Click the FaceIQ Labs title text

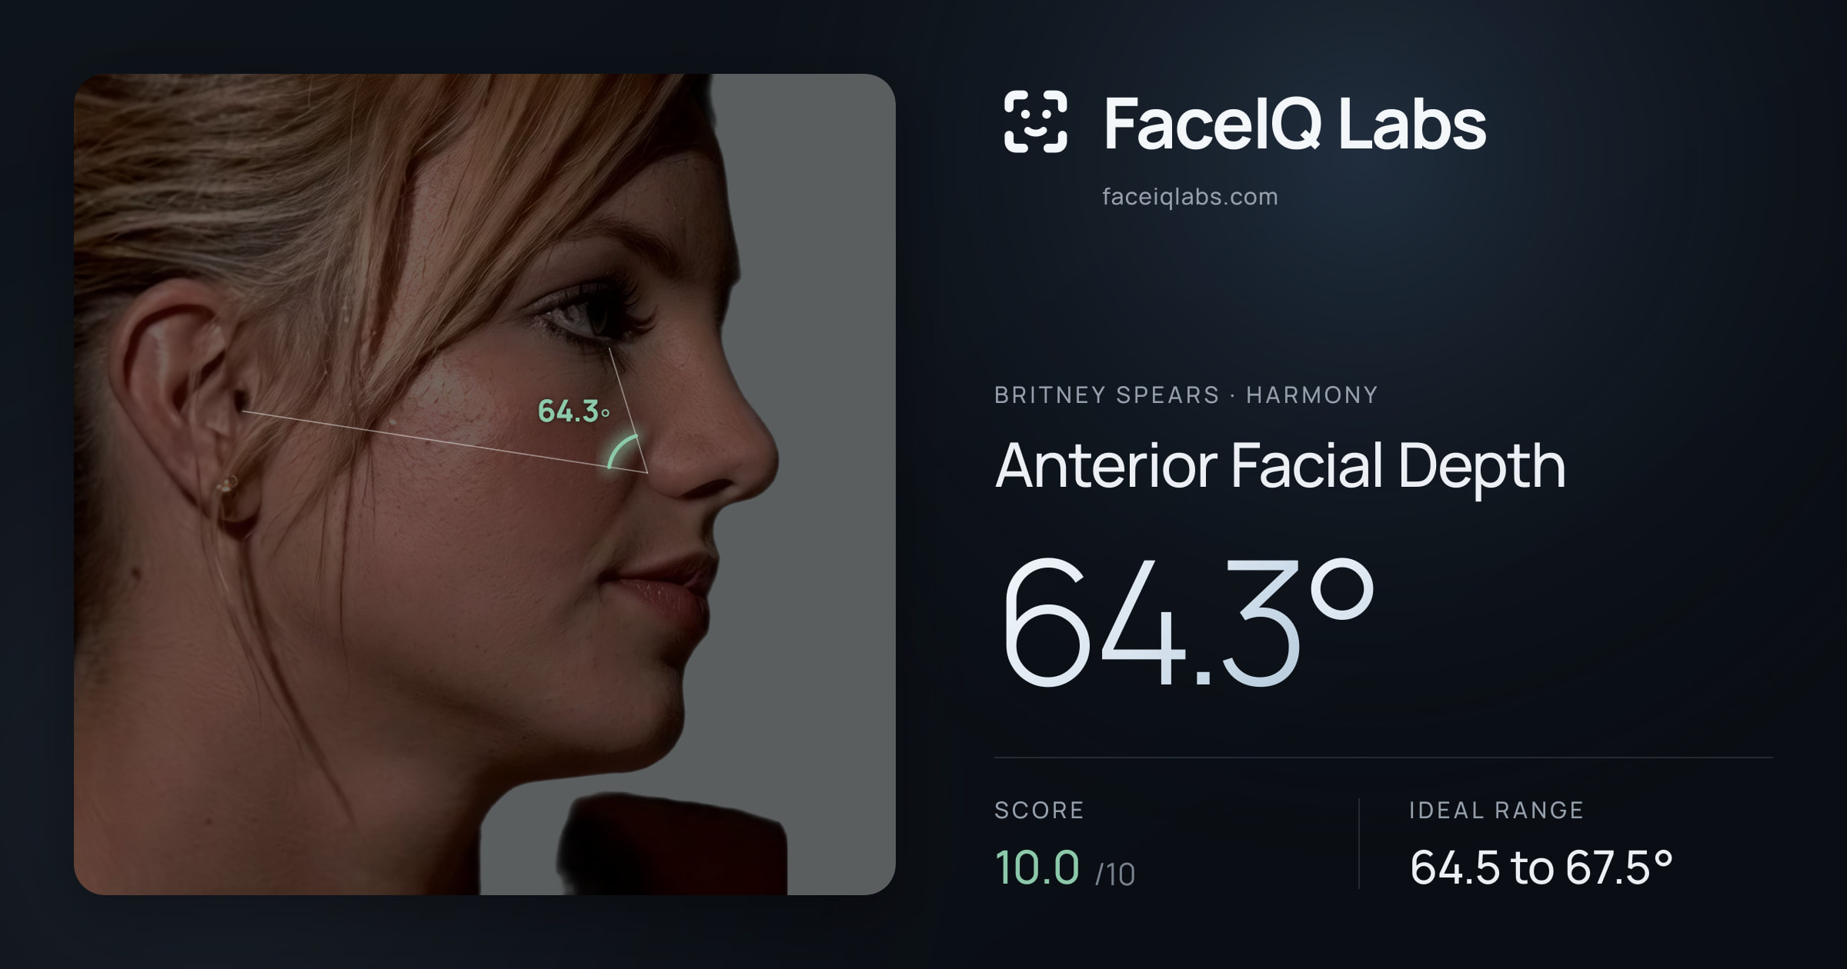click(x=1295, y=123)
